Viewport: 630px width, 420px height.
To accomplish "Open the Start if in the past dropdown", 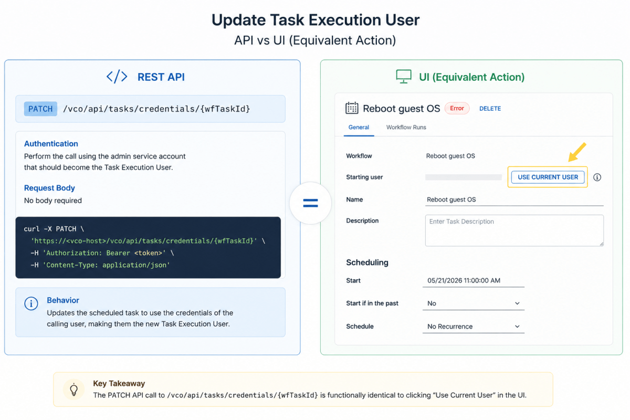I will pos(473,303).
